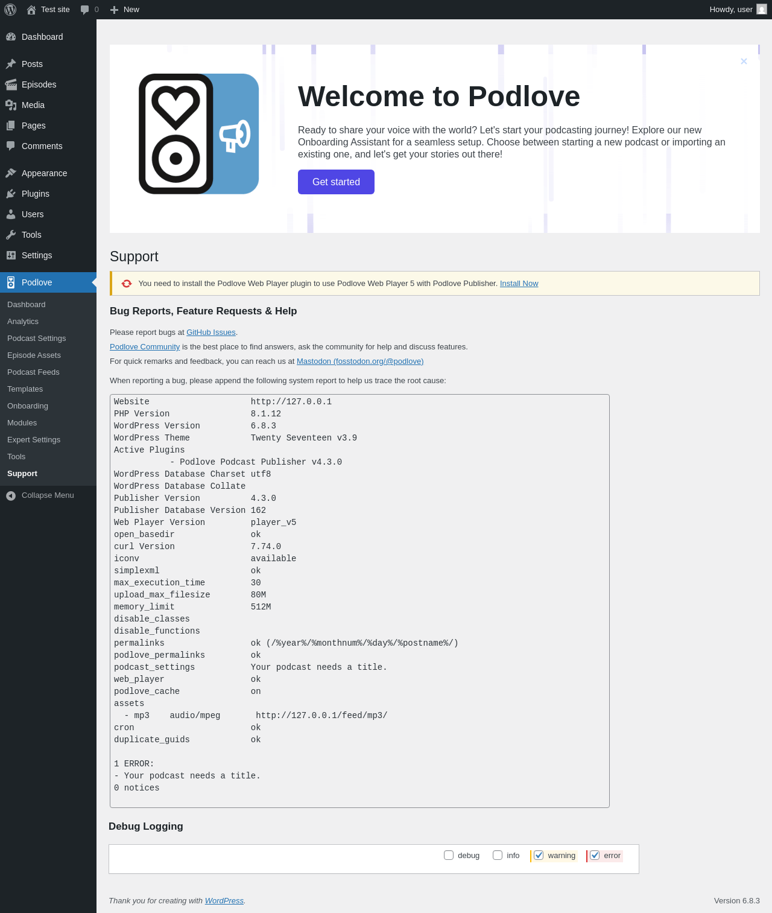
Task: Click the Install Now link
Action: 519,284
